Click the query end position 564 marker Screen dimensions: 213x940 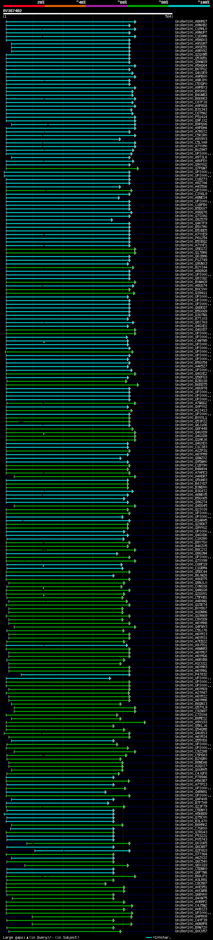[x=169, y=16]
